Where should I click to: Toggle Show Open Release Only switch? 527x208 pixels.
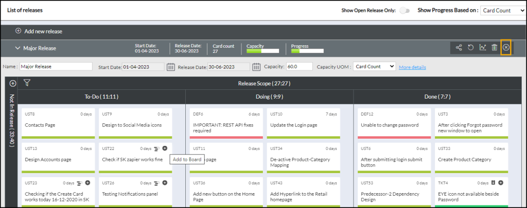click(x=405, y=10)
